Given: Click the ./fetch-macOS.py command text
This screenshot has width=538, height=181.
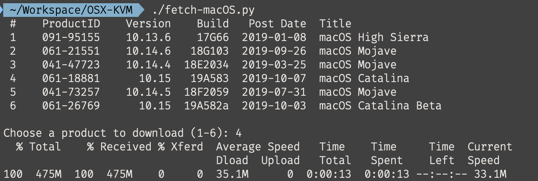Looking at the screenshot, I should point(204,9).
